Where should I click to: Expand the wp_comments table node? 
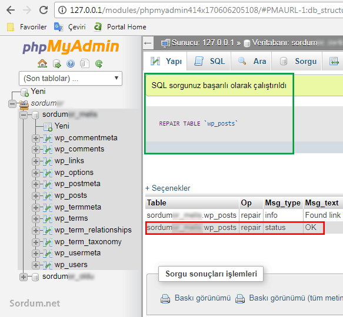coord(36,150)
